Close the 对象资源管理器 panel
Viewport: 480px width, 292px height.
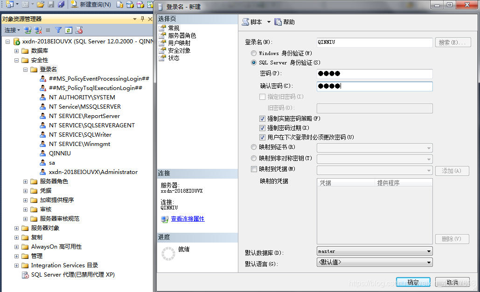tap(150, 19)
